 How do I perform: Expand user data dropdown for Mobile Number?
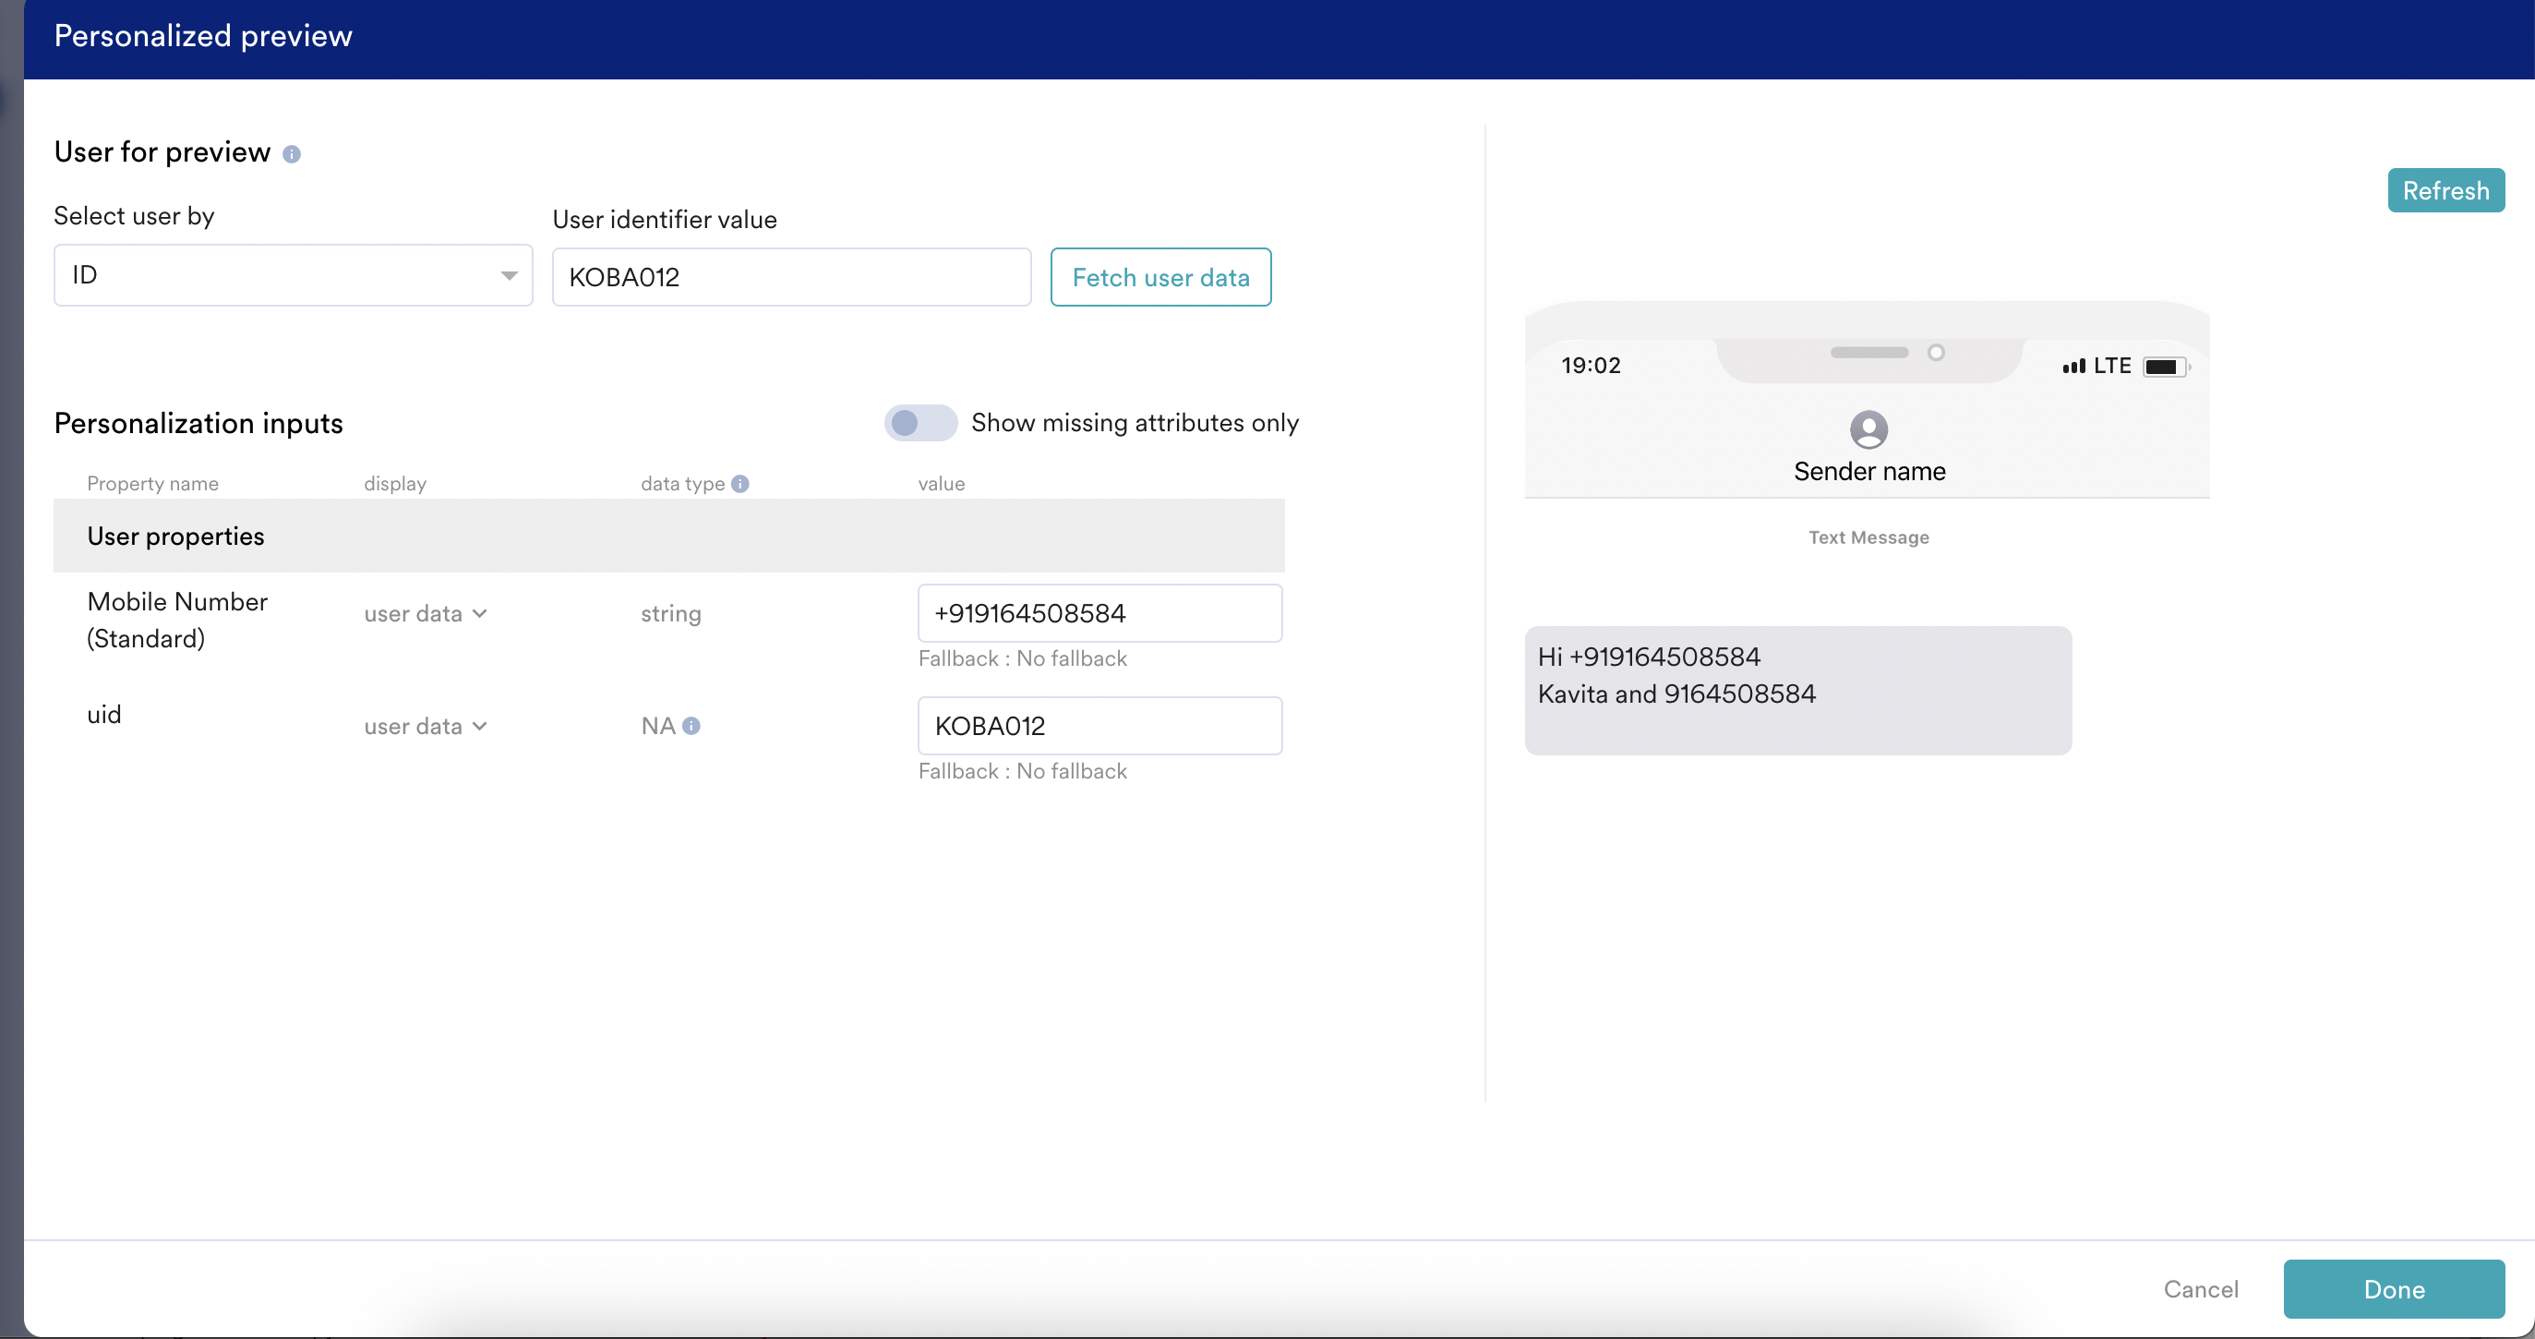pyautogui.click(x=426, y=613)
